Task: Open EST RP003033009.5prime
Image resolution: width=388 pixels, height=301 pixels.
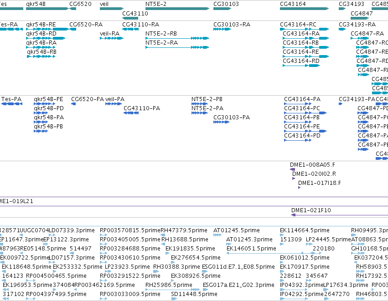Action: (103, 299)
